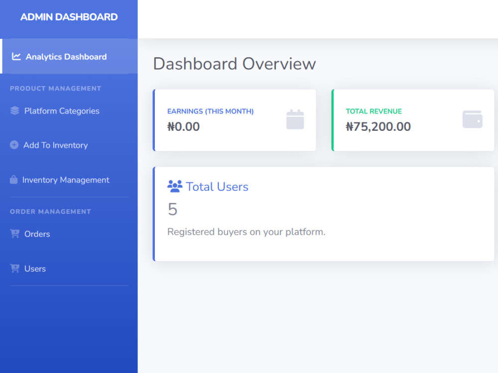Image resolution: width=498 pixels, height=373 pixels.
Task: Click the ₦0.00 earnings value
Action: tap(184, 126)
